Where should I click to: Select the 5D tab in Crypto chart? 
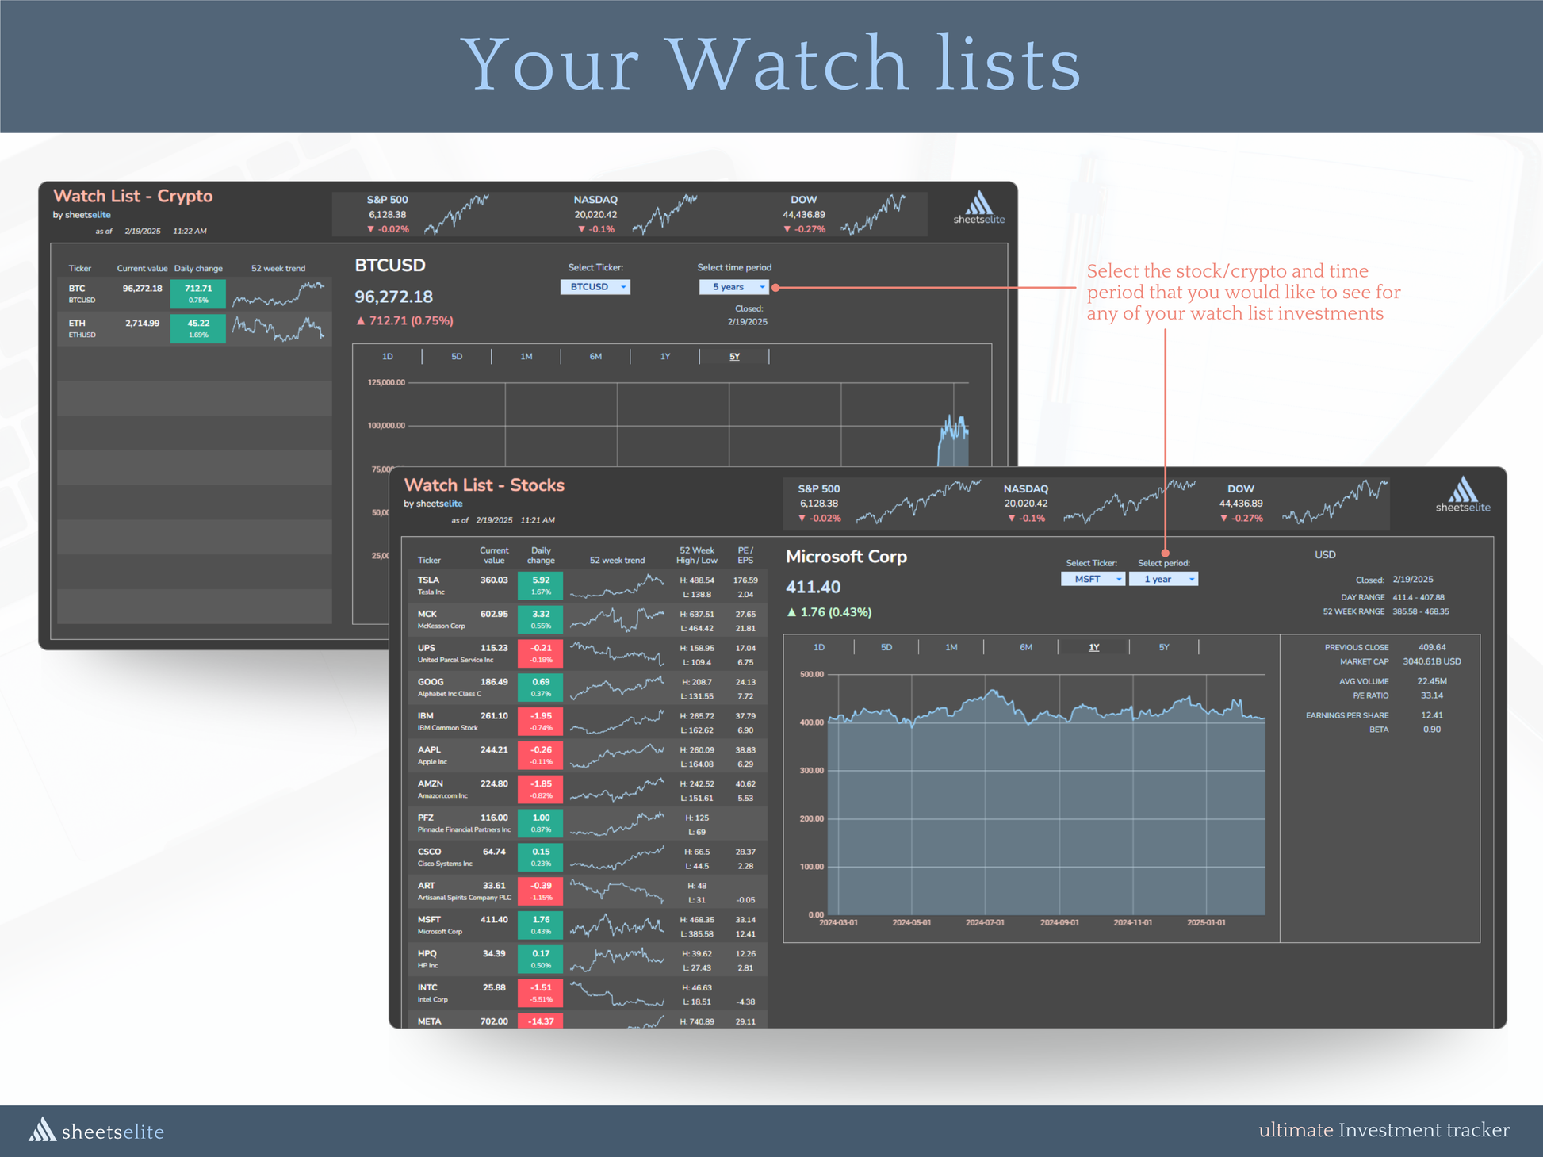(457, 357)
